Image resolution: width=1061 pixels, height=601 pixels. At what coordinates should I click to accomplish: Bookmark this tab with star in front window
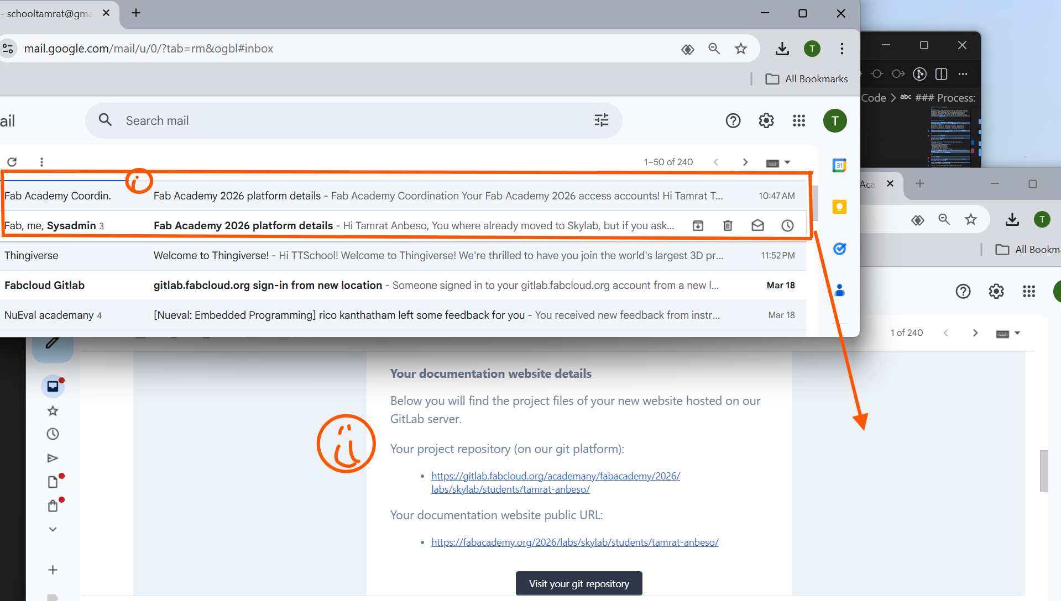tap(741, 49)
